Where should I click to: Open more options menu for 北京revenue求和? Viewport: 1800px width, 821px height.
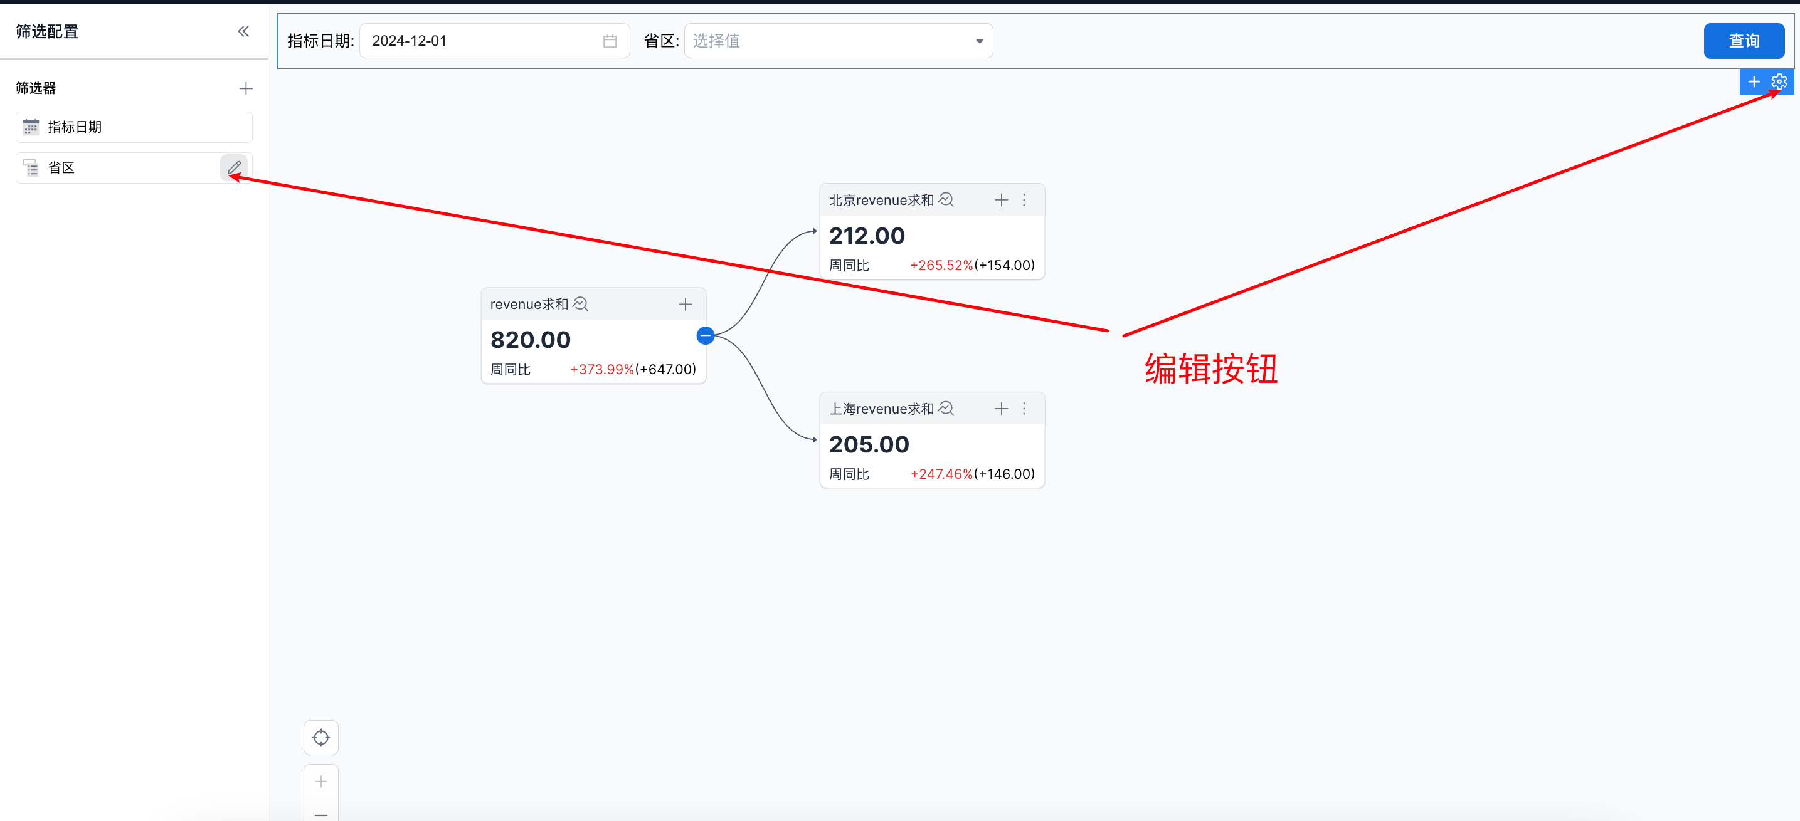(1024, 201)
